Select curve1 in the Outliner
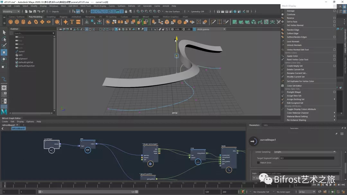 click(x=22, y=51)
